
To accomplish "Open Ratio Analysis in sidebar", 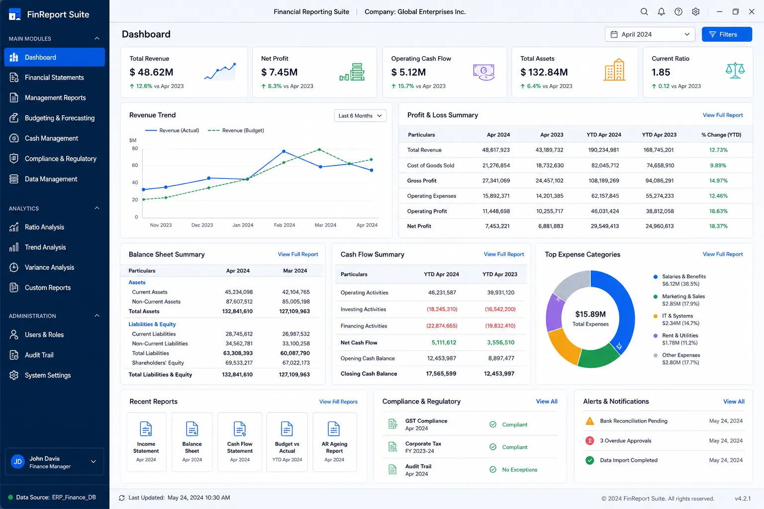I will click(55, 227).
